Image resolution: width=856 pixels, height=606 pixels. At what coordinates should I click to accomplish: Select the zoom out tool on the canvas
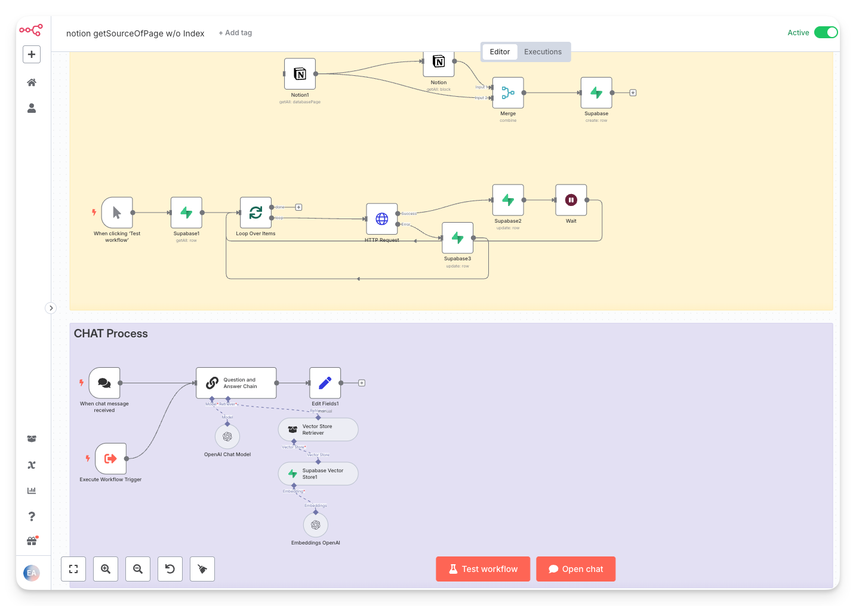pos(138,569)
